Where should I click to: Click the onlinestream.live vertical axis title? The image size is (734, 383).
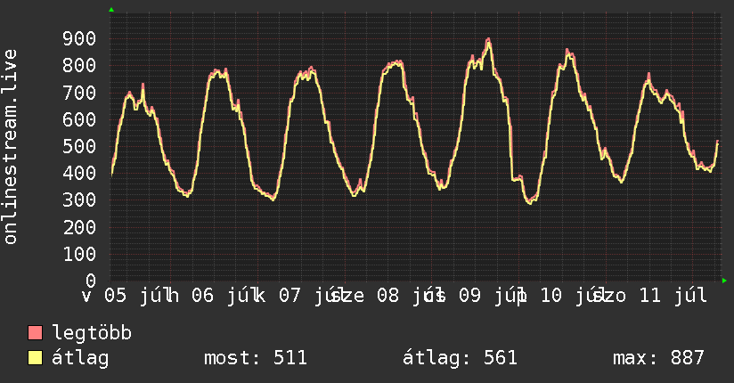(11, 147)
